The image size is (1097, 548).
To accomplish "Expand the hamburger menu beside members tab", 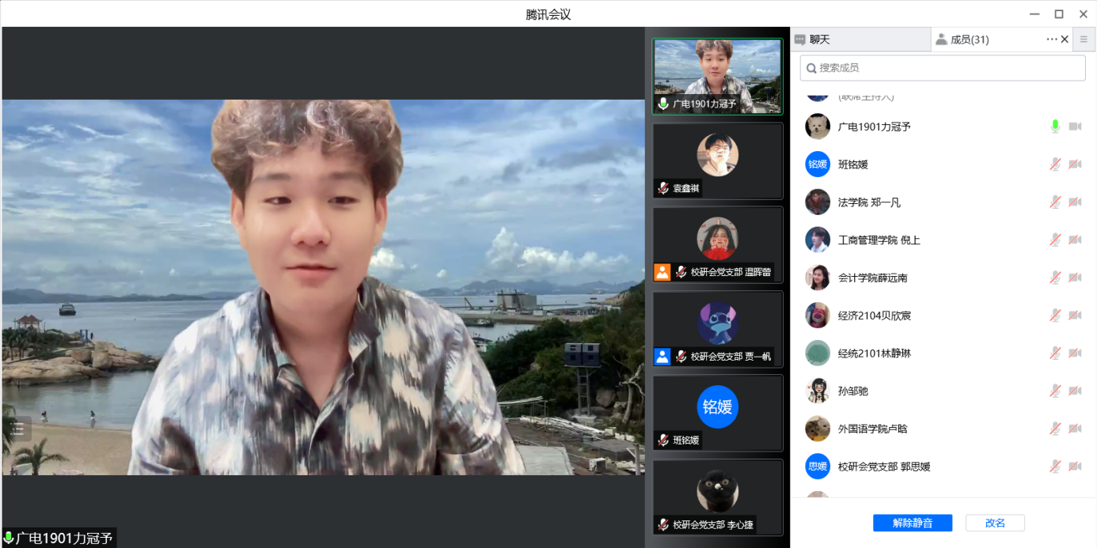I will [x=1084, y=40].
